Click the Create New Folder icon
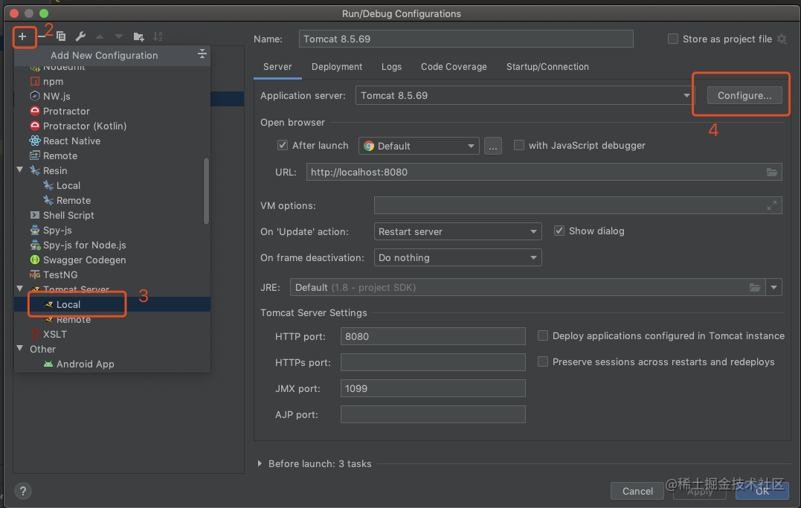 (138, 36)
